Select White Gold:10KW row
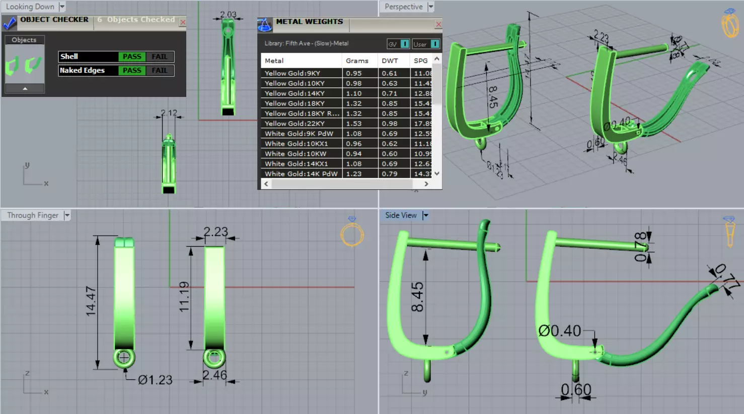 pyautogui.click(x=346, y=154)
